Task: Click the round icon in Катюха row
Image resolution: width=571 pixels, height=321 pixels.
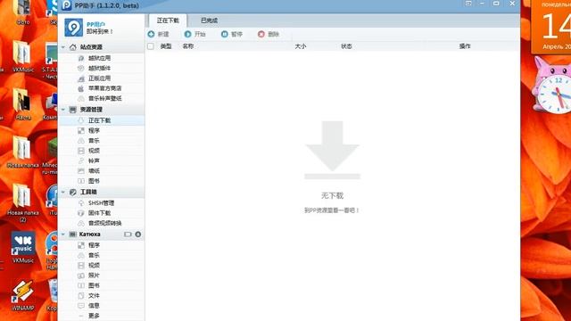Action: point(138,235)
